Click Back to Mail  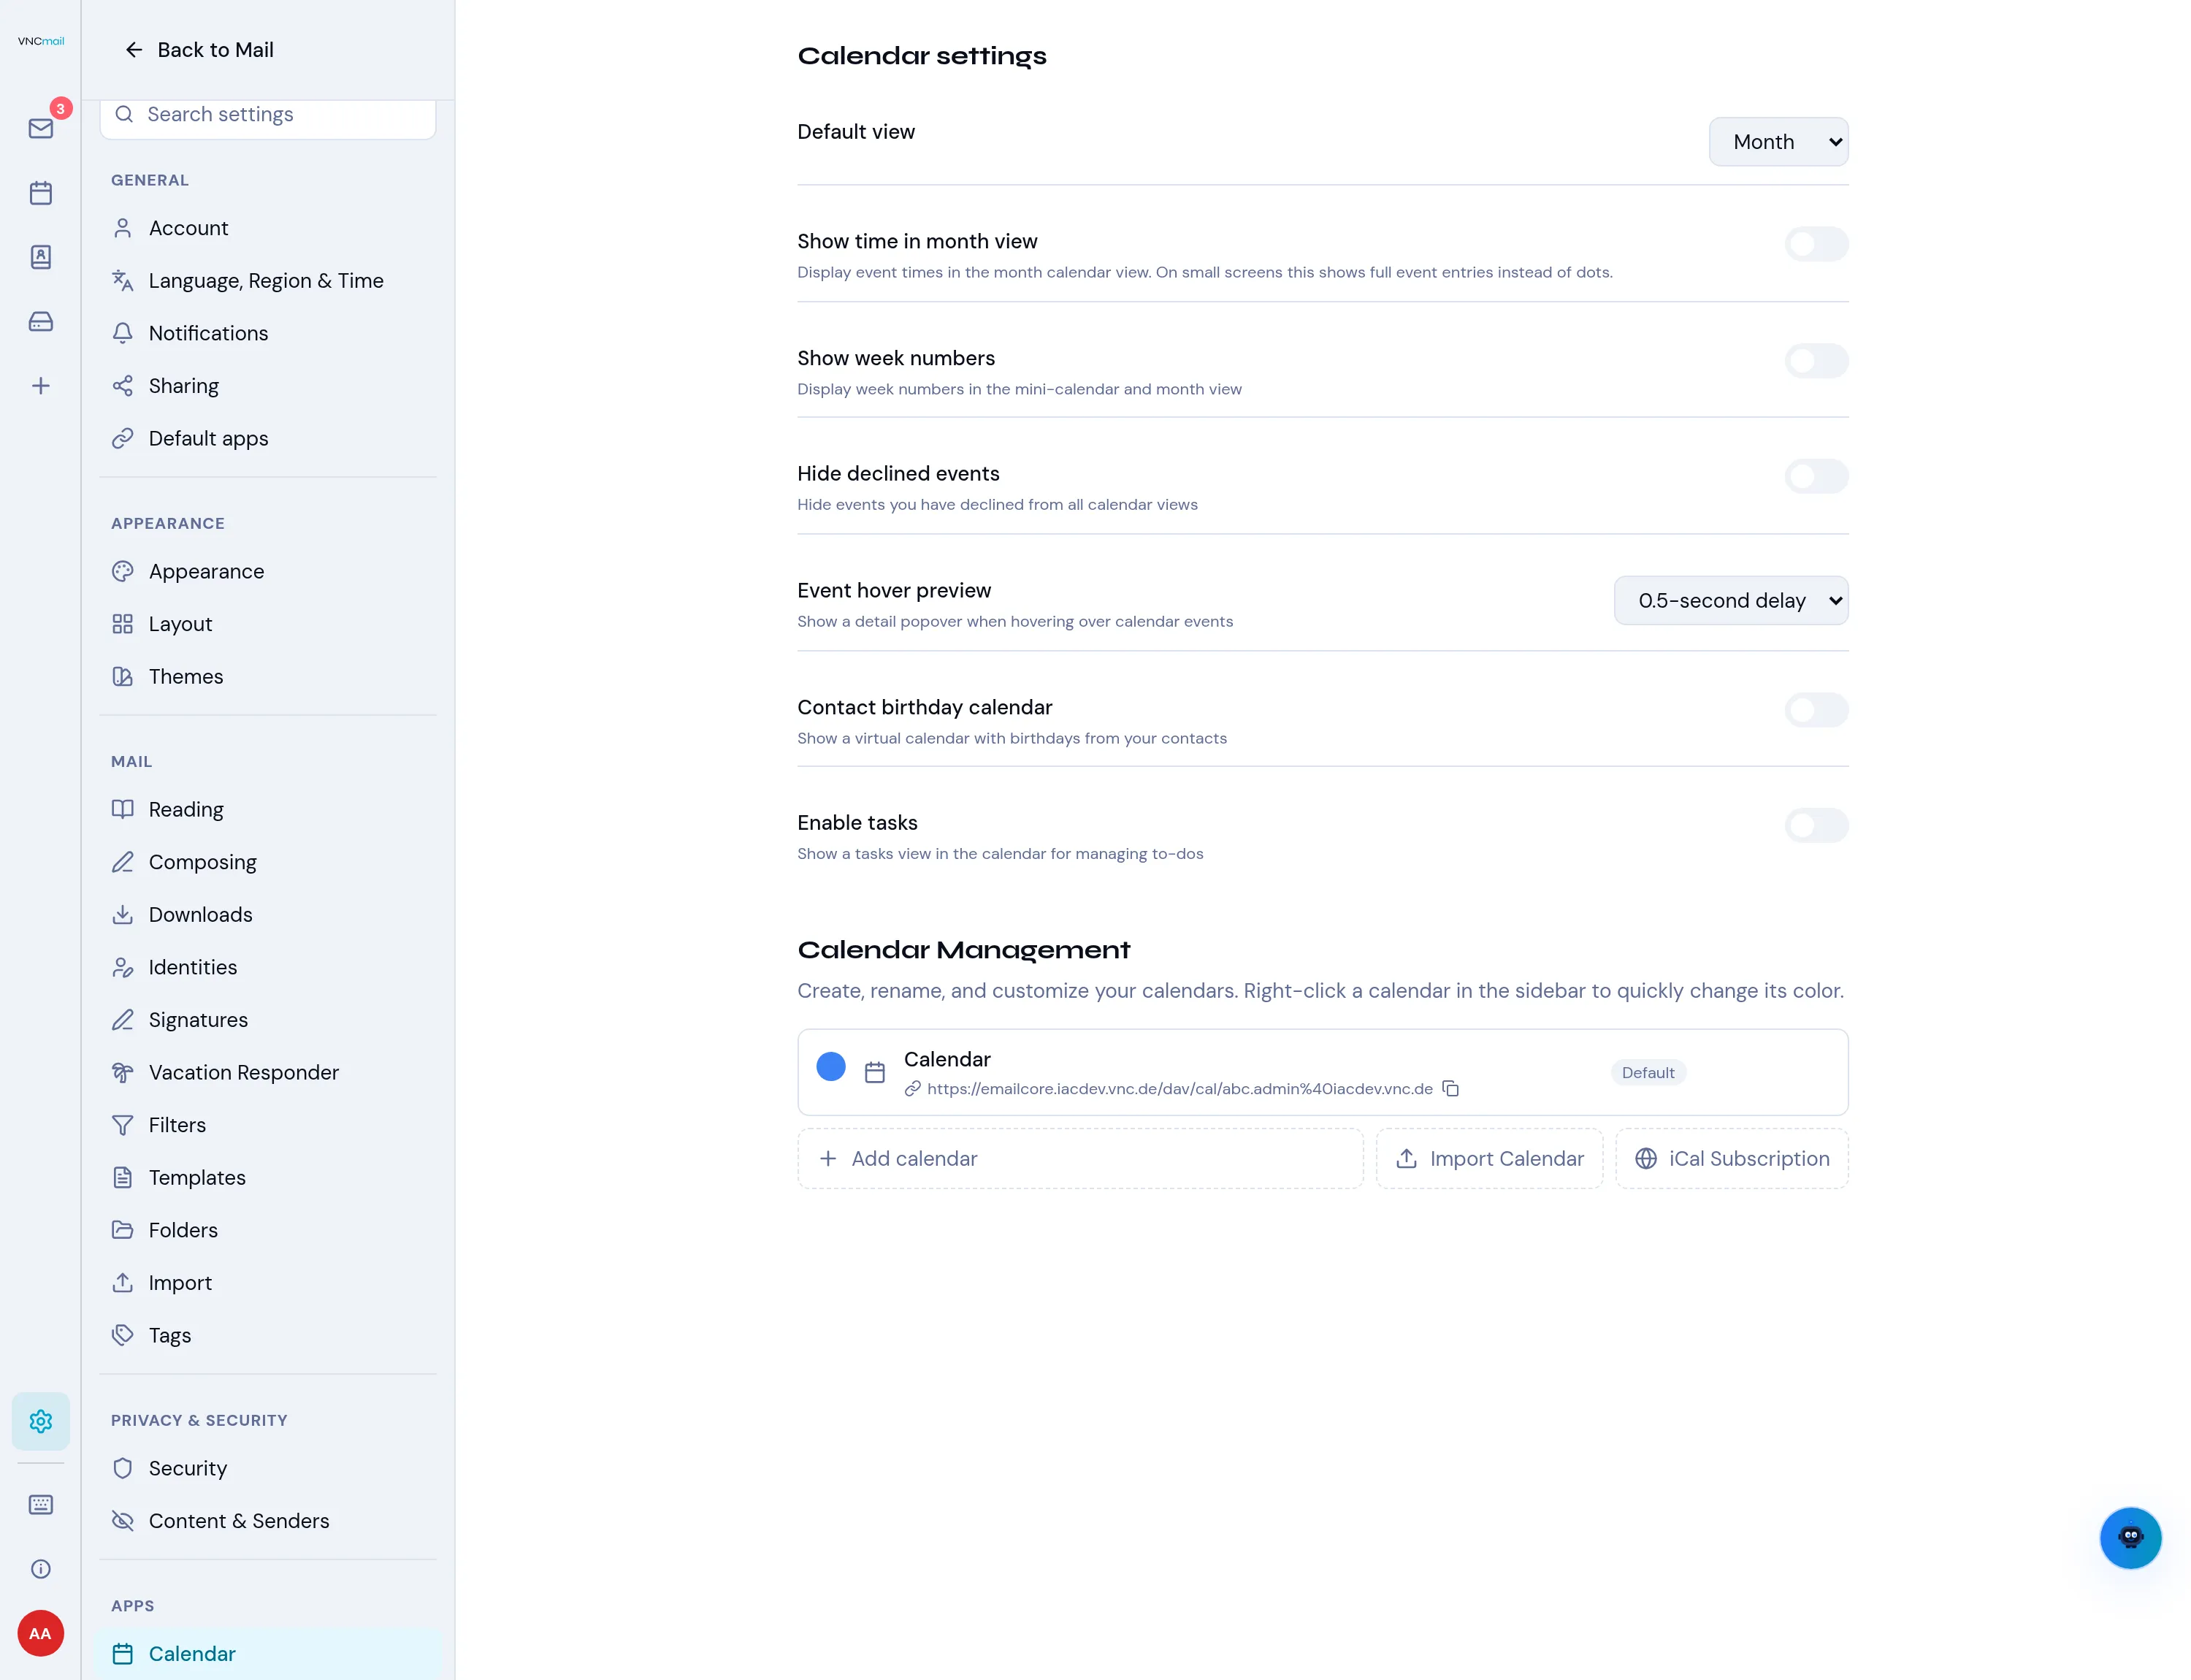click(x=199, y=50)
